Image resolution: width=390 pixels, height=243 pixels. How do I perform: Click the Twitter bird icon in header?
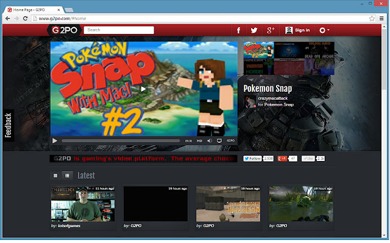coord(254,30)
